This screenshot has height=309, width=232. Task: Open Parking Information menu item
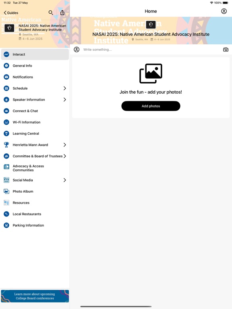(x=35, y=225)
